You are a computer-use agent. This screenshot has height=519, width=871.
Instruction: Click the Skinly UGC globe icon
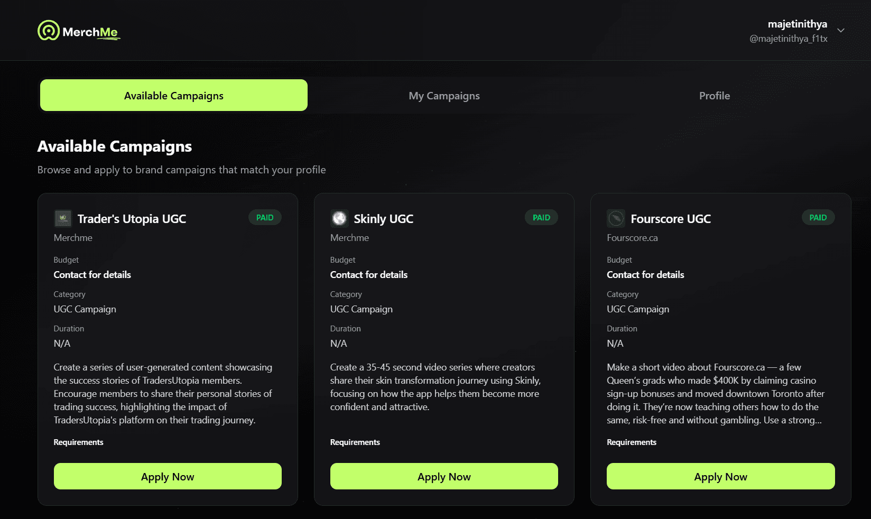[x=339, y=218]
